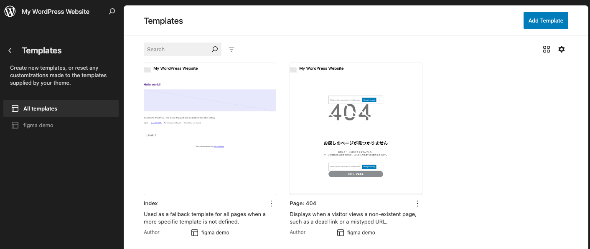The image size is (590, 249).
Task: Open actions menu for Index template
Action: click(x=271, y=204)
